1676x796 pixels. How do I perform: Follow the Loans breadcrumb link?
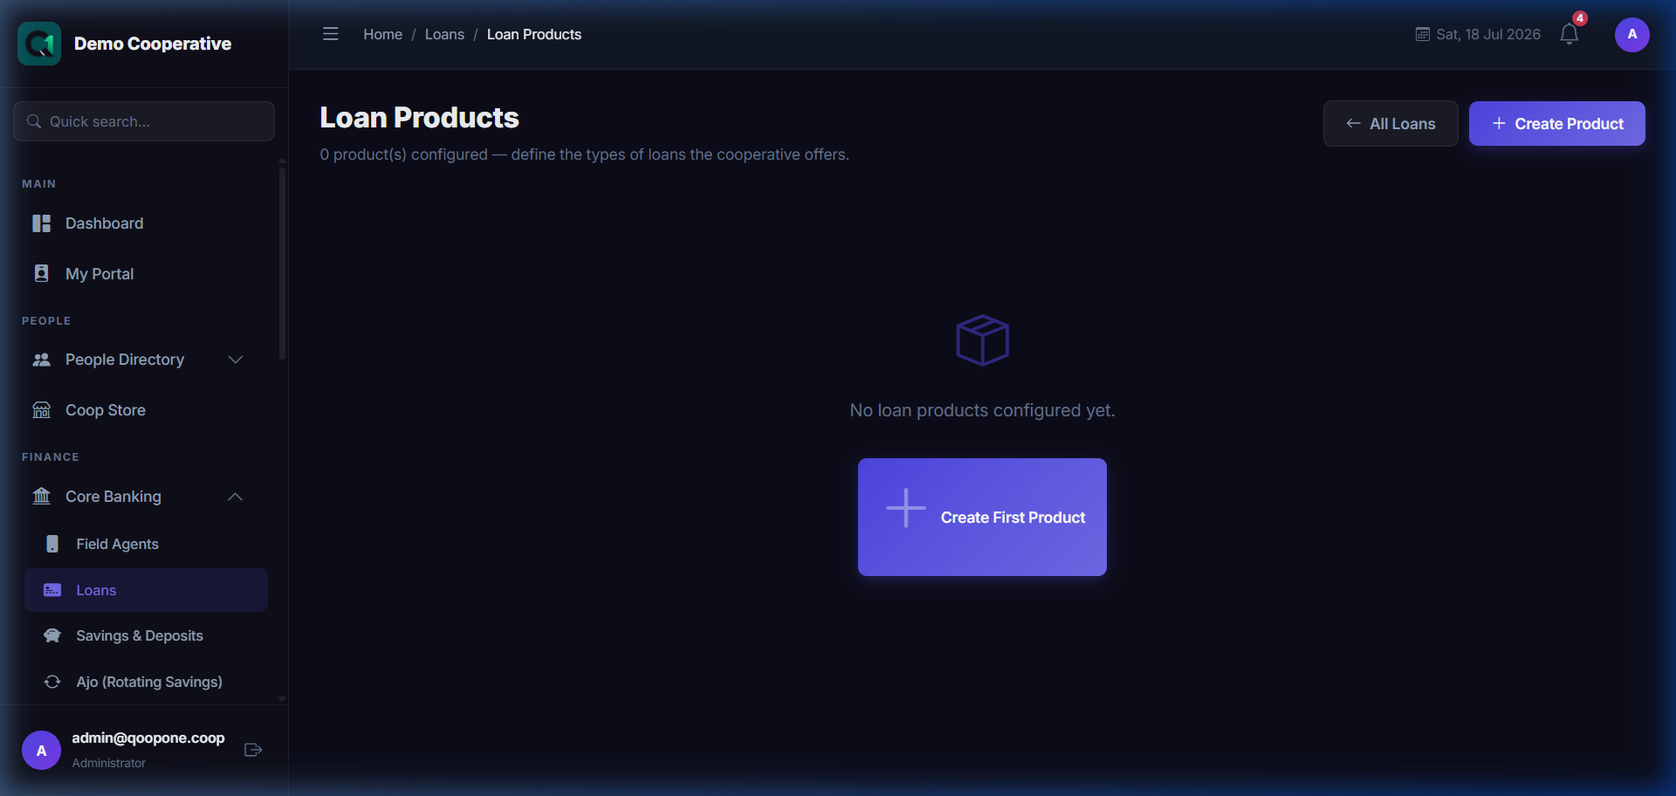pos(444,35)
